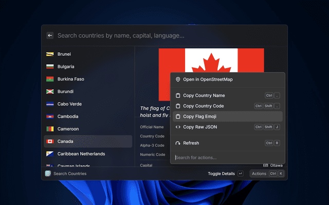This screenshot has height=205, width=329.
Task: Focus the Search for actions field
Action: click(228, 157)
